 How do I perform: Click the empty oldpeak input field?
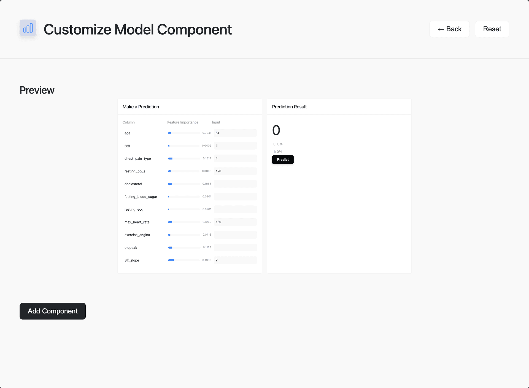235,247
